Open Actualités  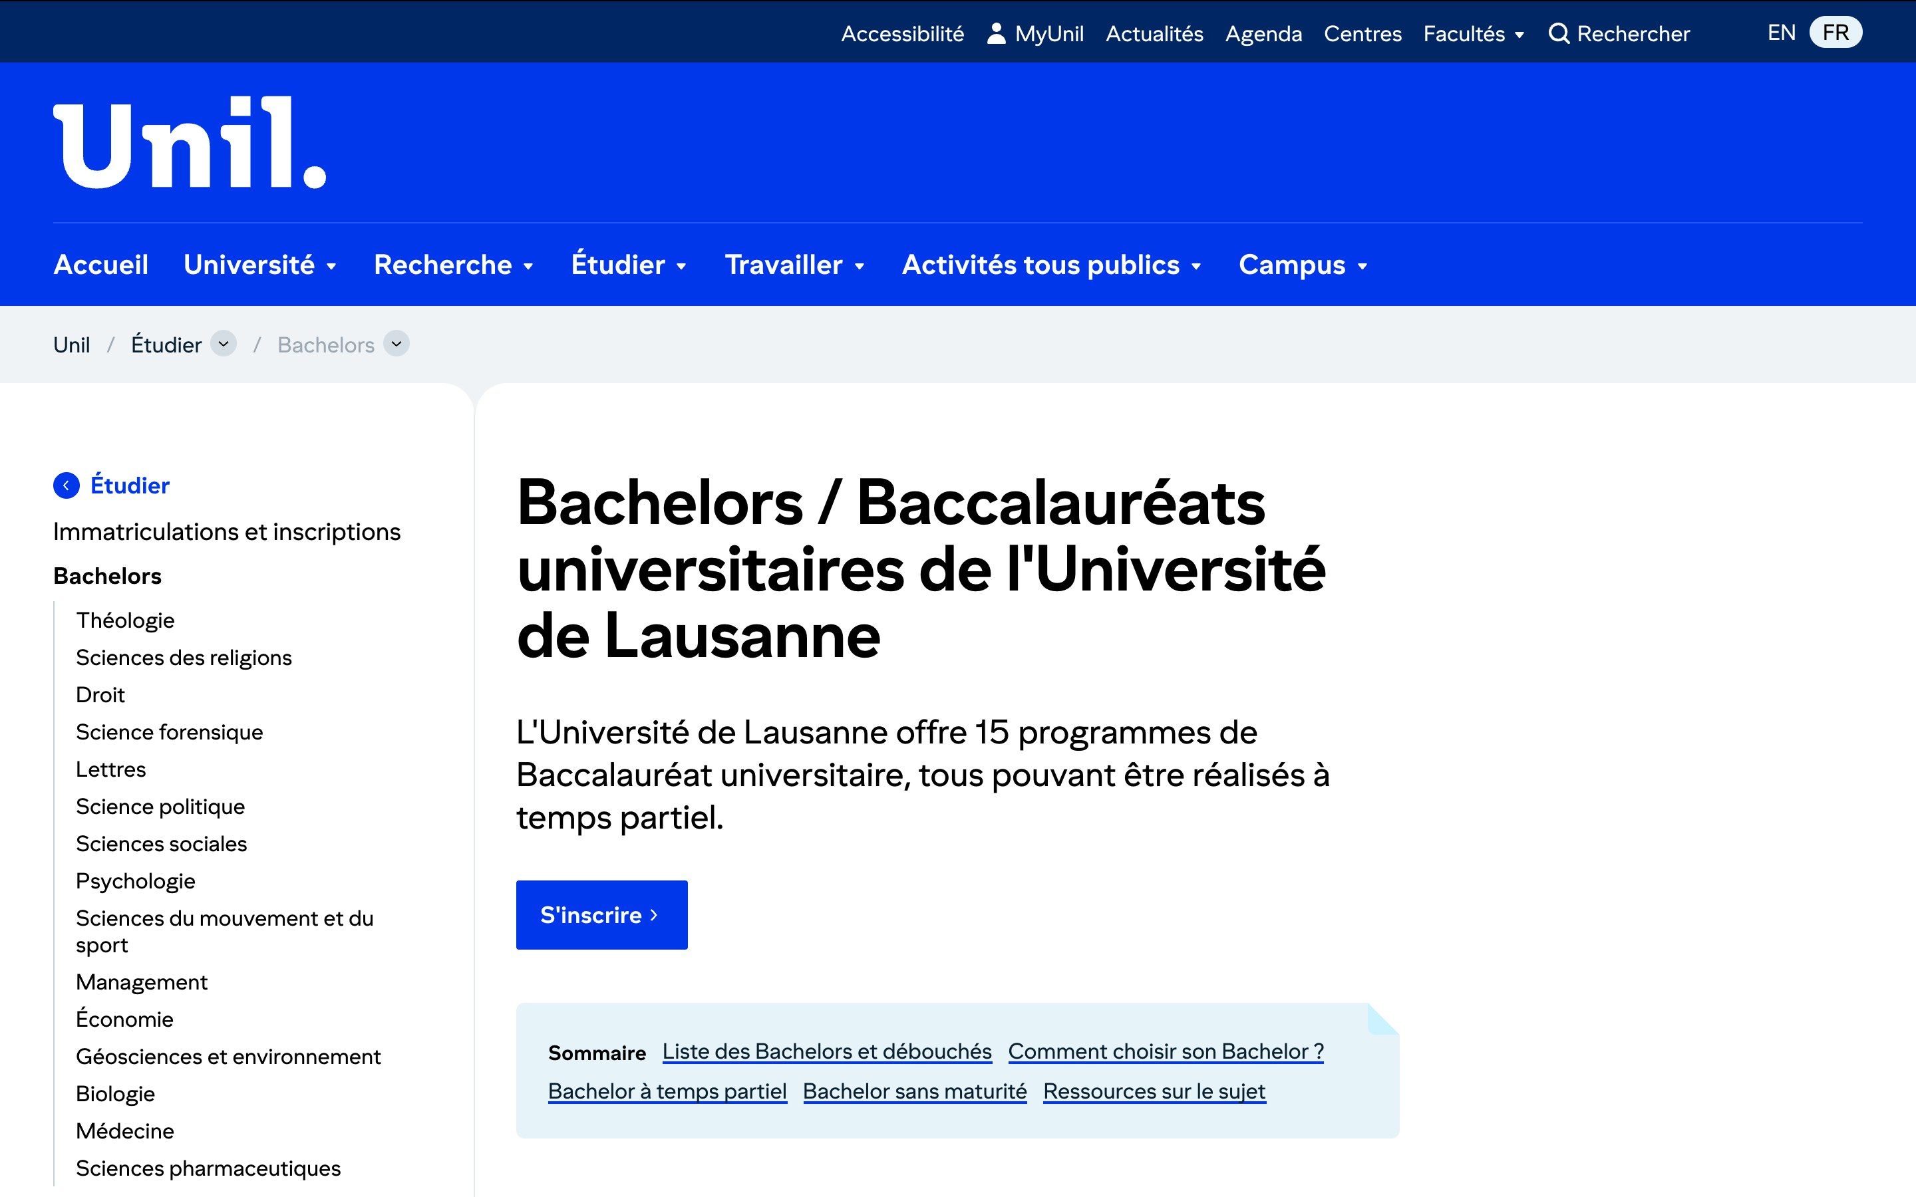tap(1154, 33)
